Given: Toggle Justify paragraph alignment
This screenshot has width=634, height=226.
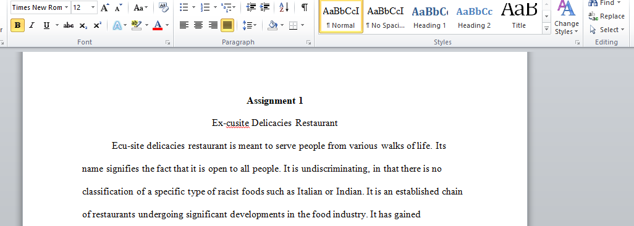Looking at the screenshot, I should 227,25.
